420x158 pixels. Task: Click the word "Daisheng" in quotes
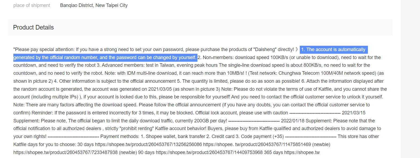point(265,49)
